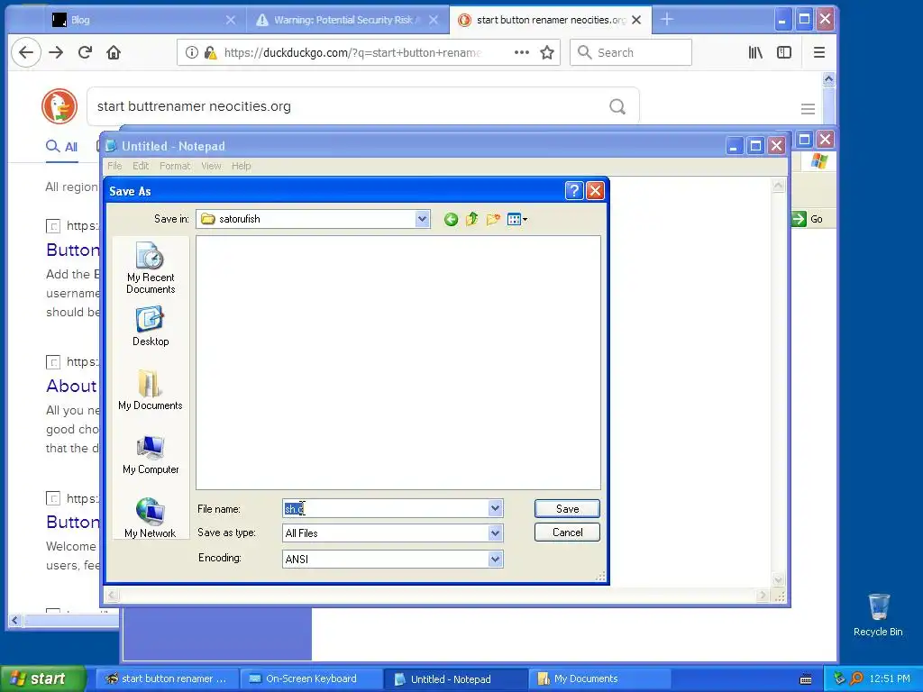Screen dimensions: 923x692
Task: Open Notepad File menu
Action: (114, 166)
